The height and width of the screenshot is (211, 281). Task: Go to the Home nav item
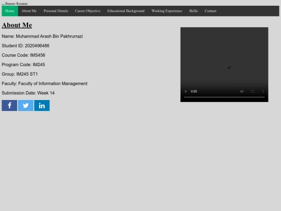pyautogui.click(x=10, y=11)
